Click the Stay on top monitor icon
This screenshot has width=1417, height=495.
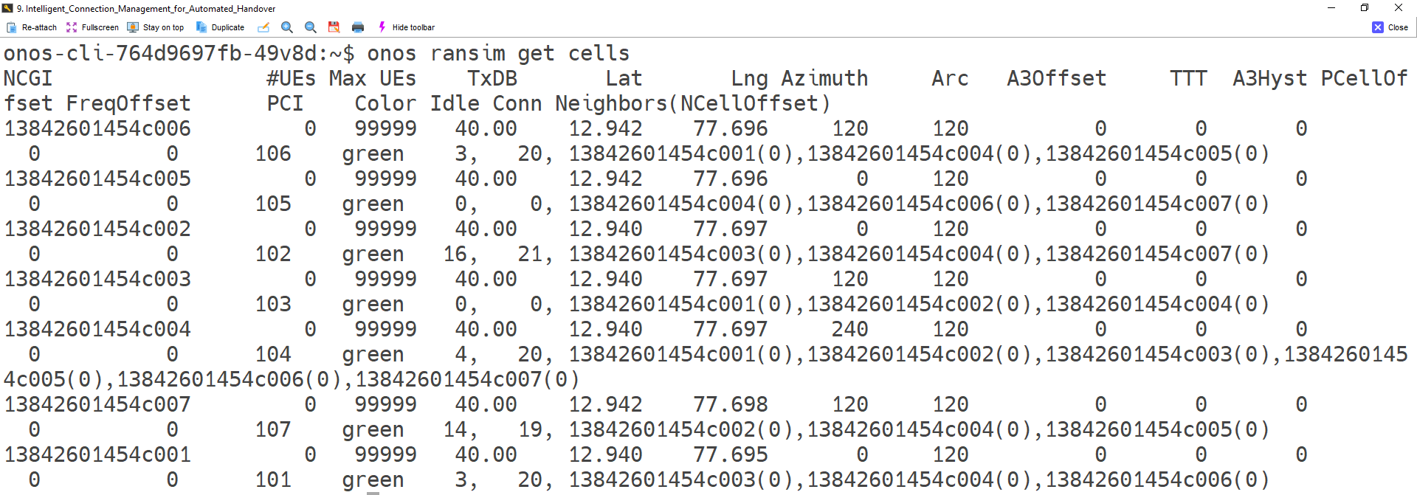click(x=132, y=27)
